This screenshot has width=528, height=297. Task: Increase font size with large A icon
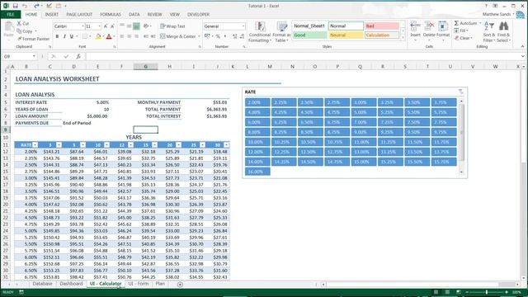click(x=106, y=26)
